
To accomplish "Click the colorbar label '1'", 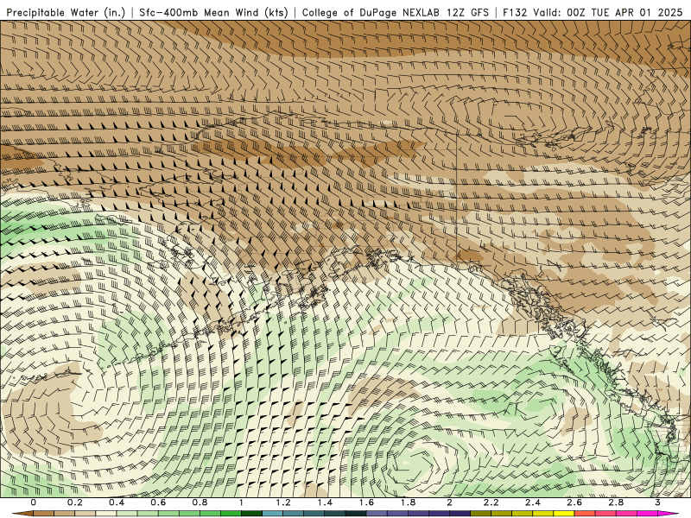I will click(241, 502).
